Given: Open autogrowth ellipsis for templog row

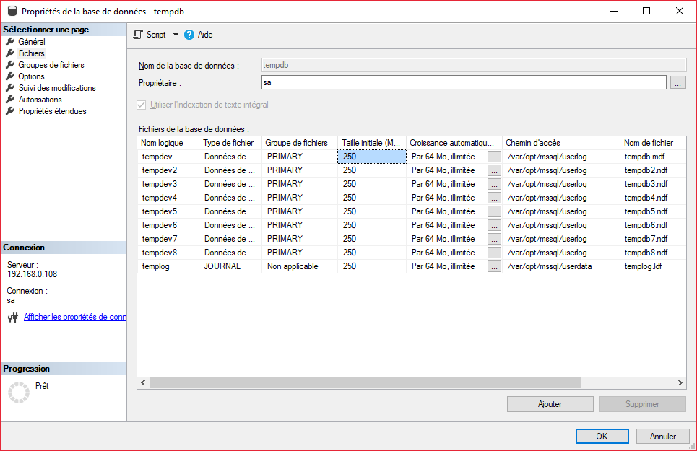Looking at the screenshot, I should point(494,266).
